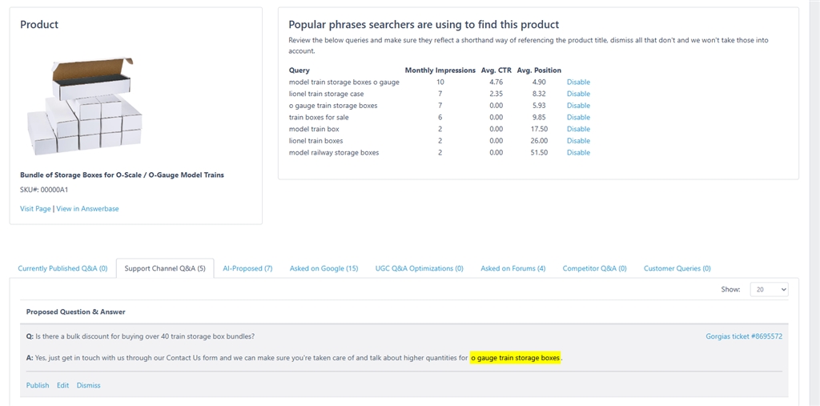
Task: Disable query 'model train box'
Action: pyautogui.click(x=578, y=129)
